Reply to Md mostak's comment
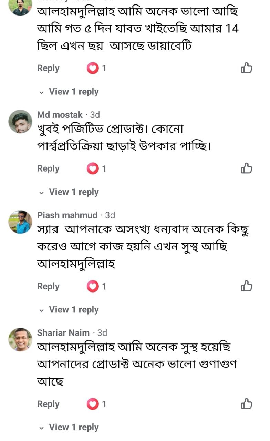Screen dimensions: 270x441 click(x=48, y=169)
